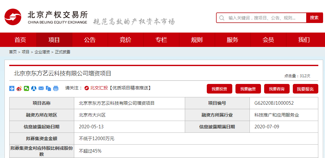Image resolution: width=325 pixels, height=158 pixels.
Task: Click the 我要咨询 button
Action: (x=277, y=89)
